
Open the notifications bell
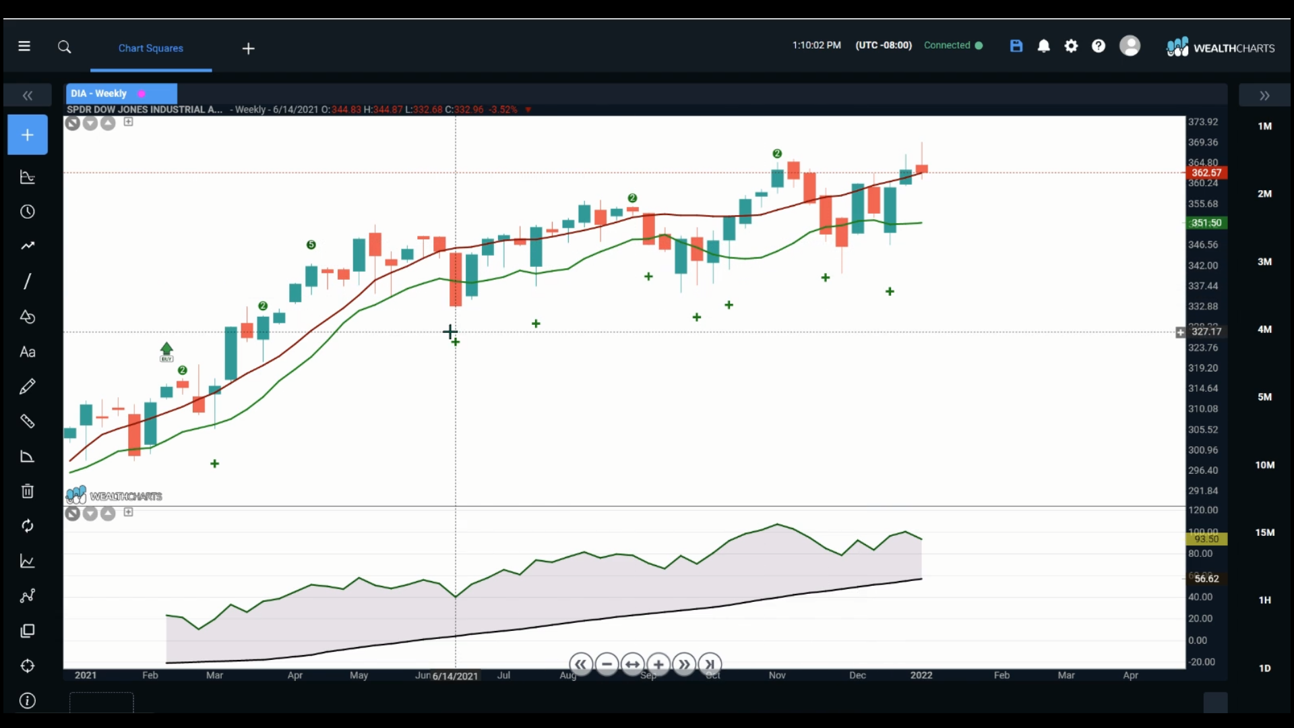(1044, 46)
